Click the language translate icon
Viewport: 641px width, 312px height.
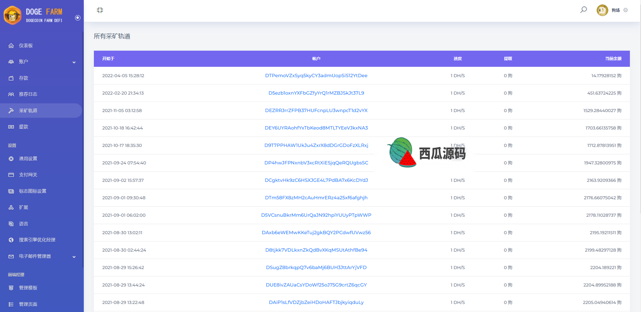point(11,224)
